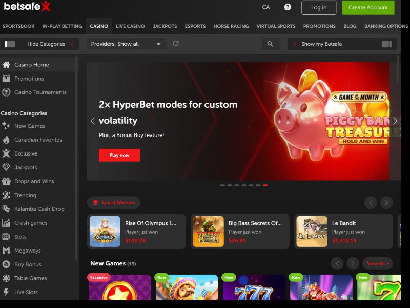Expand my Betsafe using red chevron
The height and width of the screenshot is (308, 410).
point(295,44)
